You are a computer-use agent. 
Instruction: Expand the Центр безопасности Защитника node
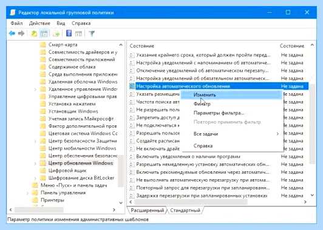[x=35, y=141]
